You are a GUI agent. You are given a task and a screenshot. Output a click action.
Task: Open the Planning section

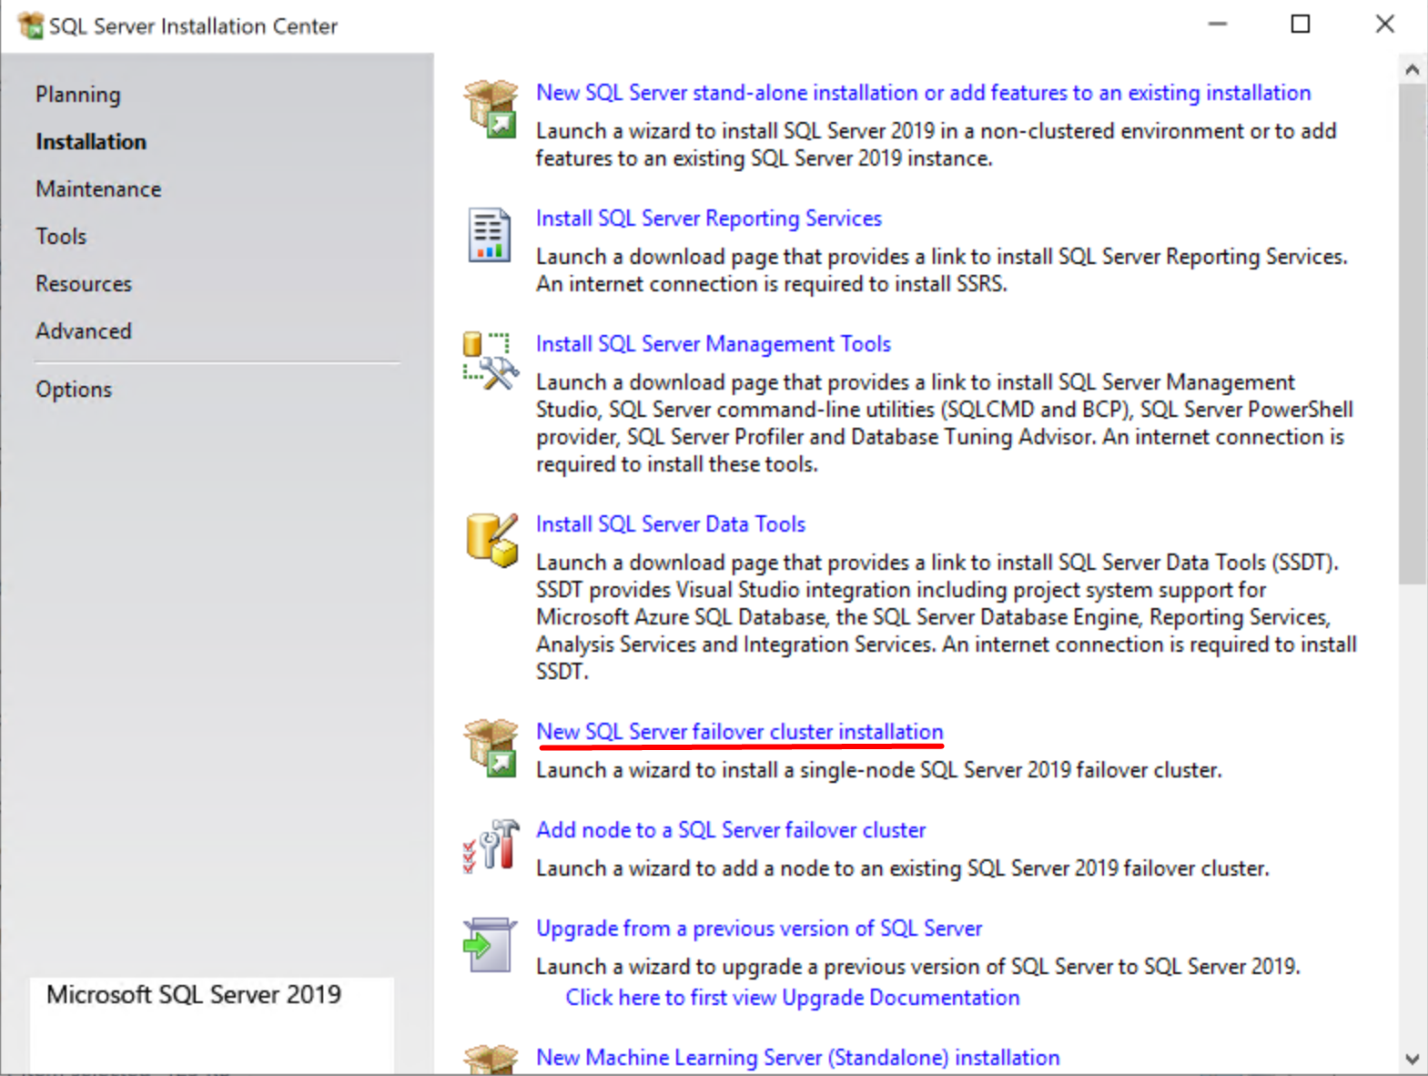78,95
